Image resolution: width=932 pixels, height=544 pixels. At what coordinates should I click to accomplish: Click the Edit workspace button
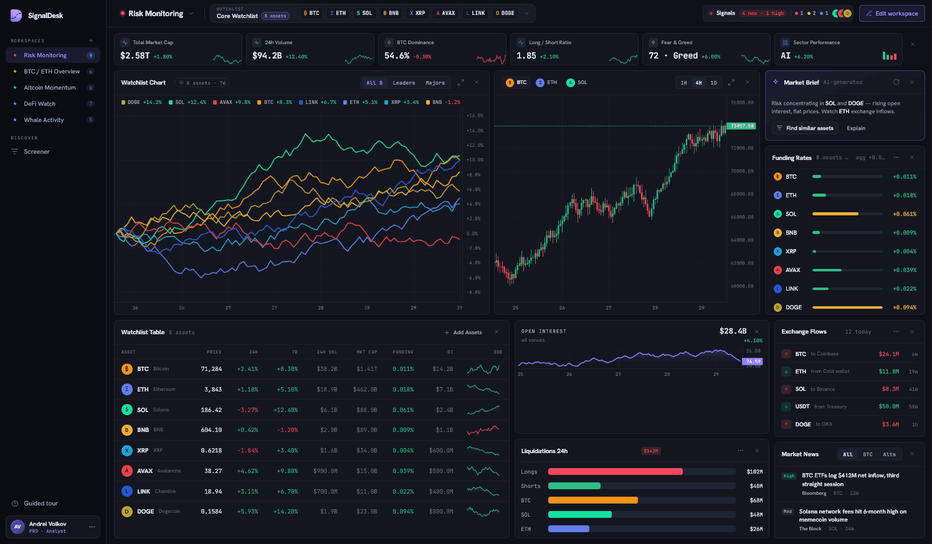[x=892, y=13]
